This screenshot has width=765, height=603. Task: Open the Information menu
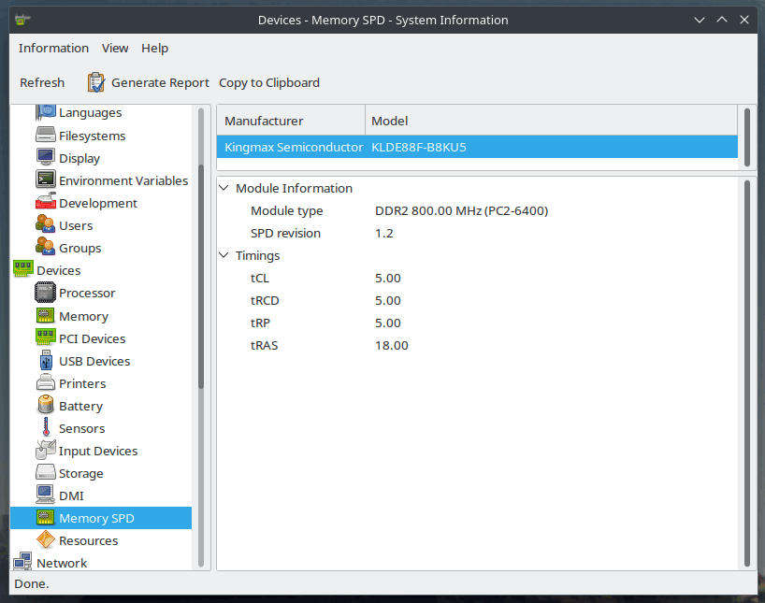coord(53,48)
